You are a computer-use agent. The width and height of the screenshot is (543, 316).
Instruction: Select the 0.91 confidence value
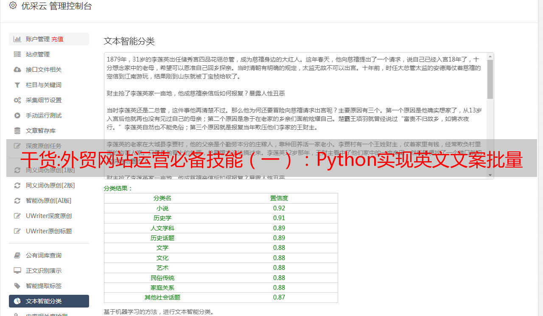[279, 218]
